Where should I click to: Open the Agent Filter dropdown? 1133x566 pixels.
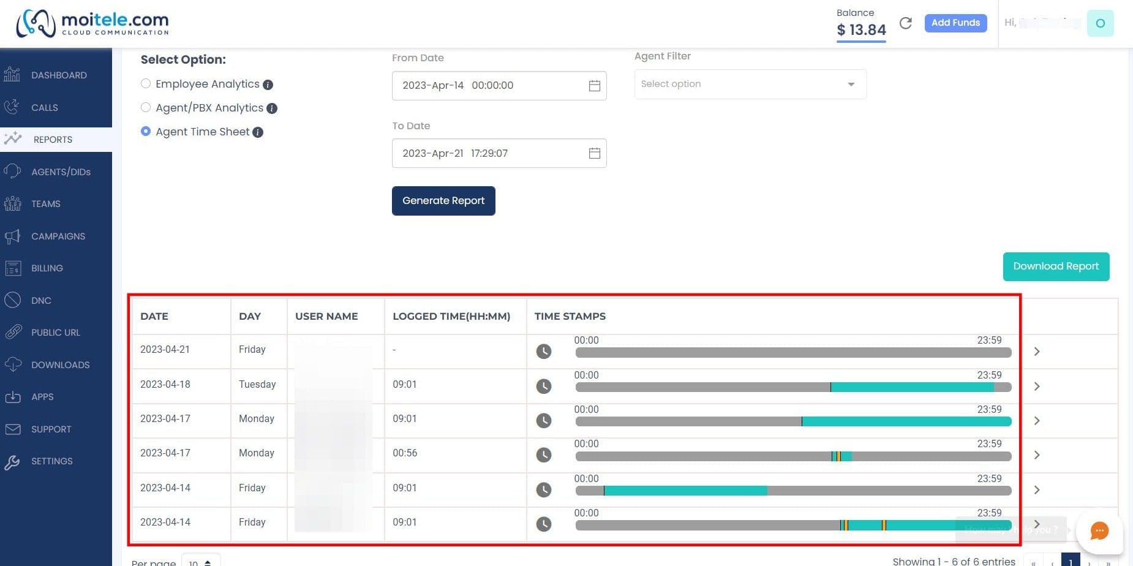750,84
